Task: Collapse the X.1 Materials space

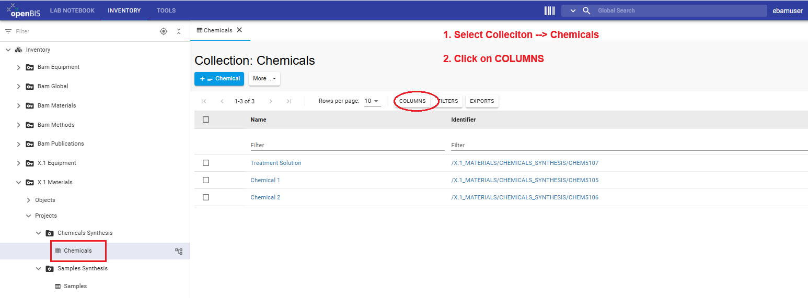Action: pos(19,182)
